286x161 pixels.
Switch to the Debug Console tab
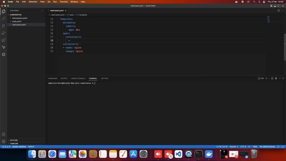[x=78, y=79]
